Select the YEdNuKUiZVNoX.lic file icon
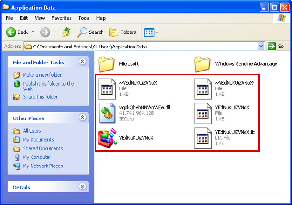This screenshot has width=292, height=205. (203, 138)
